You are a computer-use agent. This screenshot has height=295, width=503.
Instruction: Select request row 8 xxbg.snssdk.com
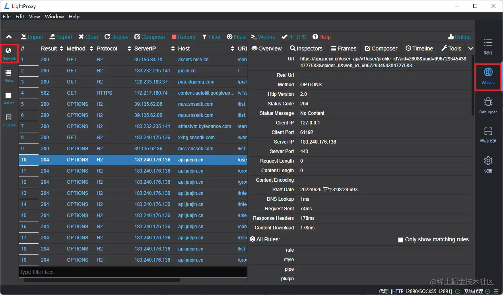click(x=133, y=138)
